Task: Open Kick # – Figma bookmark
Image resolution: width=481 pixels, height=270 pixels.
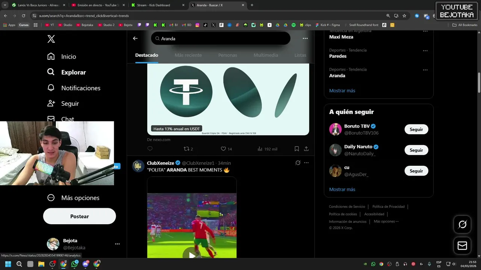Action: click(327, 25)
